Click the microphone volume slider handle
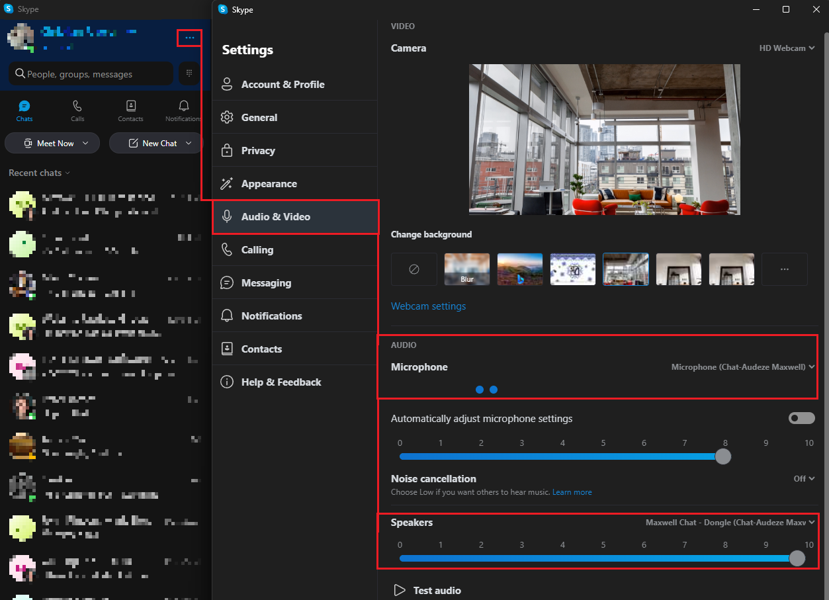 click(723, 456)
